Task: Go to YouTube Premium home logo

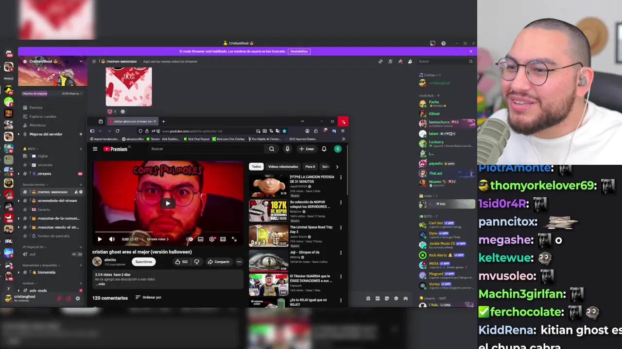Action: click(x=115, y=149)
